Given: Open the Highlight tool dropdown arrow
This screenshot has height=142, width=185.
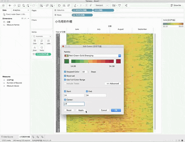Looking at the screenshot, I should coord(78,5).
